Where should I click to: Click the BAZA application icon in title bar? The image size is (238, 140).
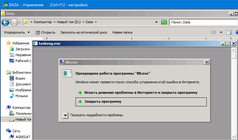[5, 5]
